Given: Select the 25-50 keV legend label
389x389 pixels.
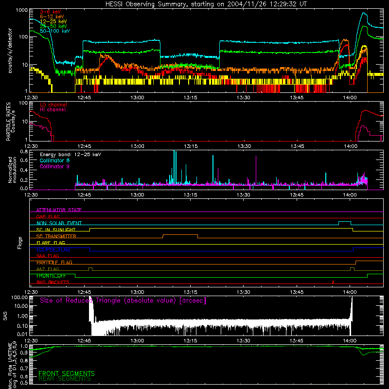Looking at the screenshot, I should (x=53, y=26).
